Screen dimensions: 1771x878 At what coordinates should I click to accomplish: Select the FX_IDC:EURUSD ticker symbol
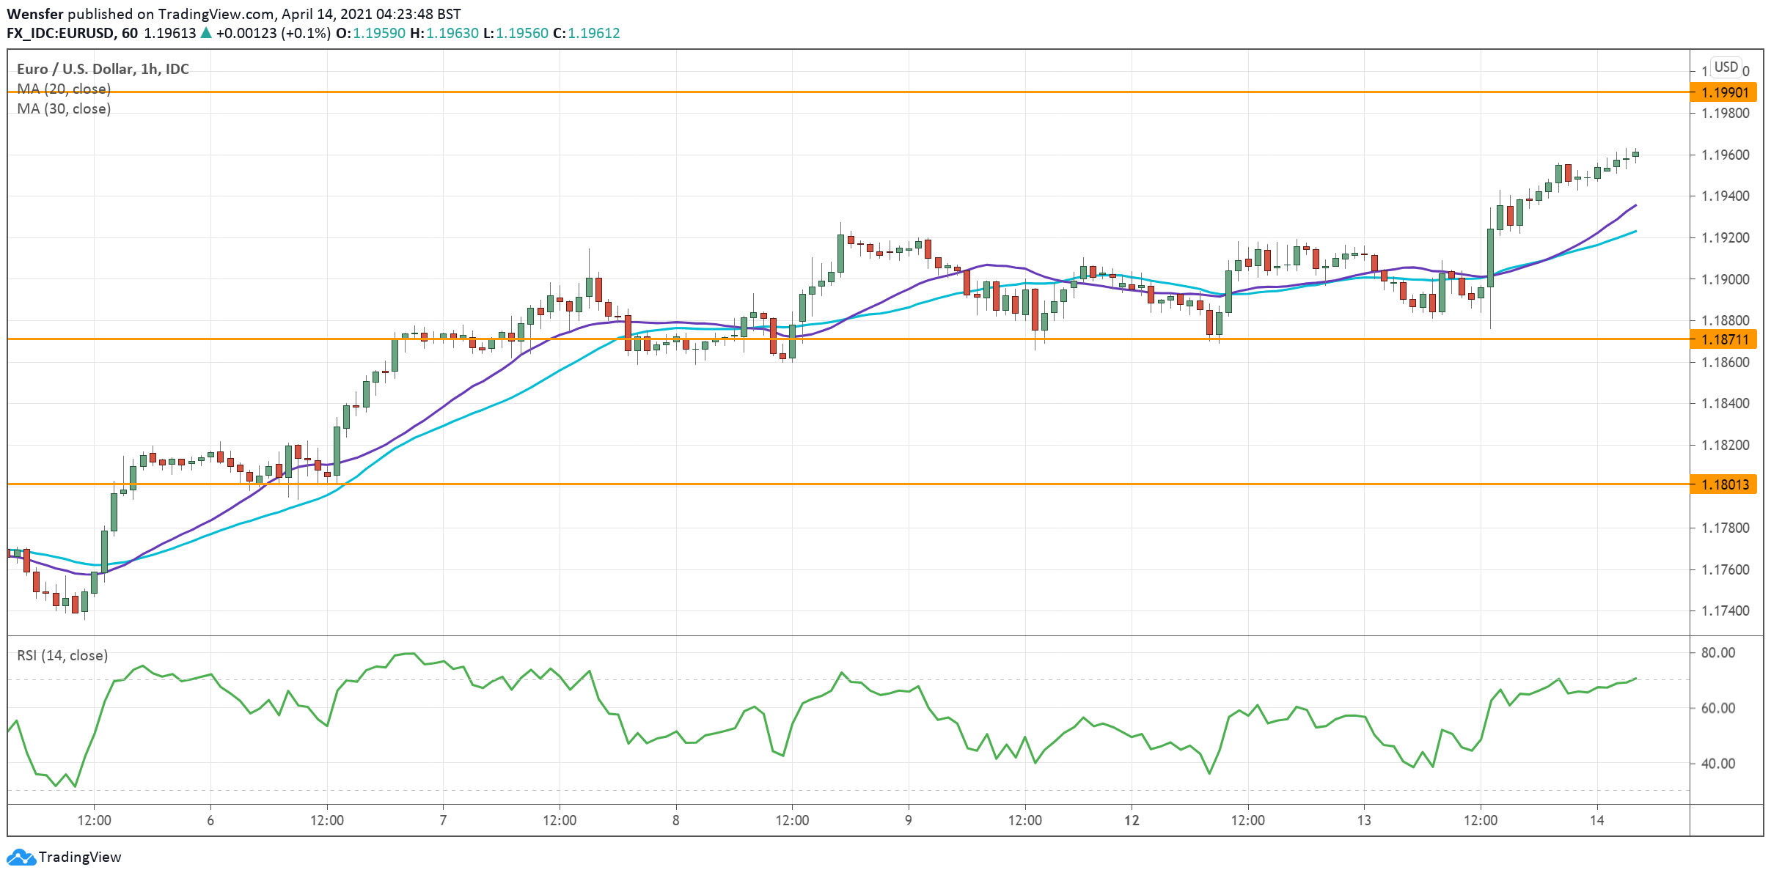click(x=63, y=32)
